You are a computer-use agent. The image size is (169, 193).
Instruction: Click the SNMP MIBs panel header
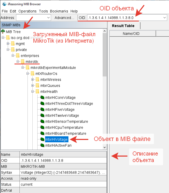[54, 25]
